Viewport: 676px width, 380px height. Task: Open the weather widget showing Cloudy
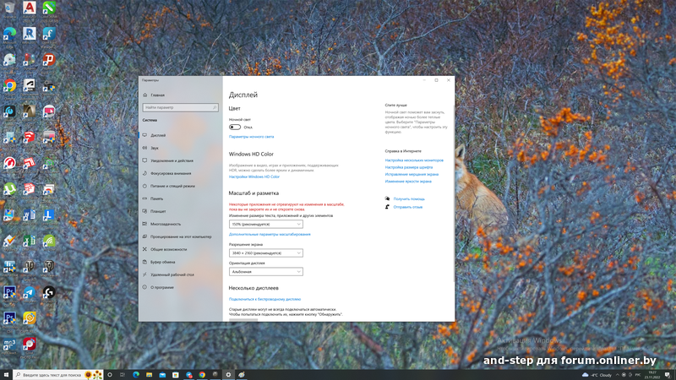tap(597, 375)
